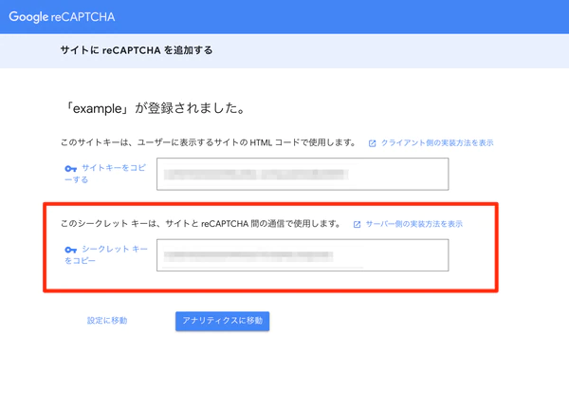
Task: Click the key icon beside サイトキーをコピーする
Action: [71, 168]
